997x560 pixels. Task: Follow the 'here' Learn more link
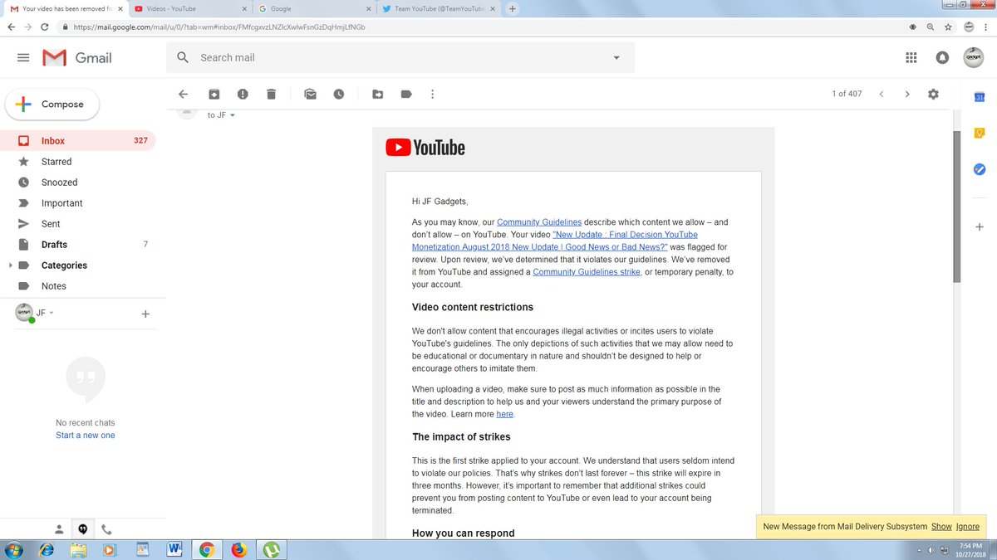(504, 414)
